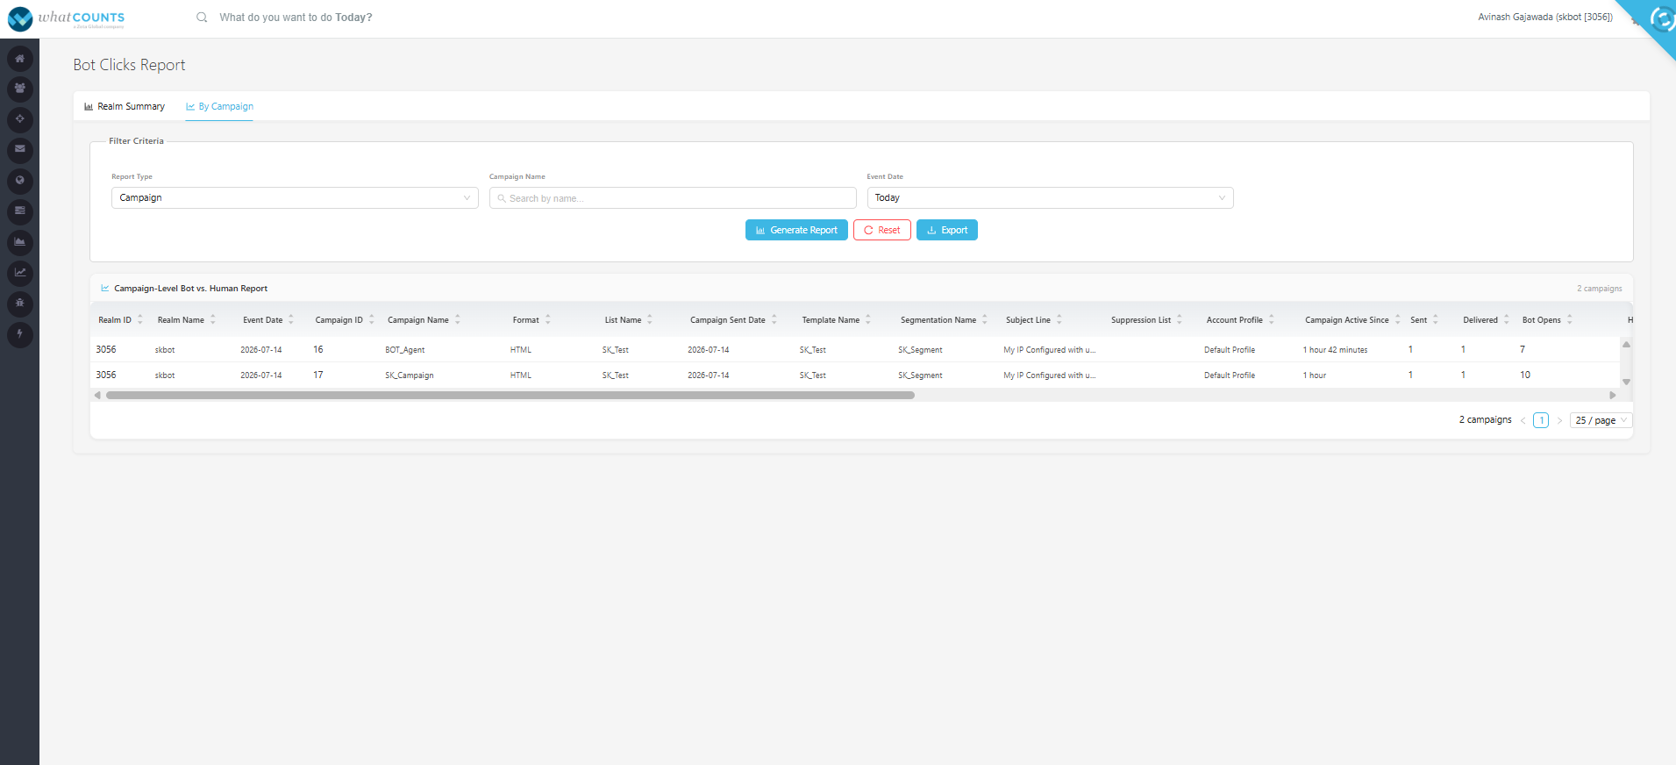Screen dimensions: 1676x765
Task: Click the horizontal table scrollbar
Action: point(510,396)
